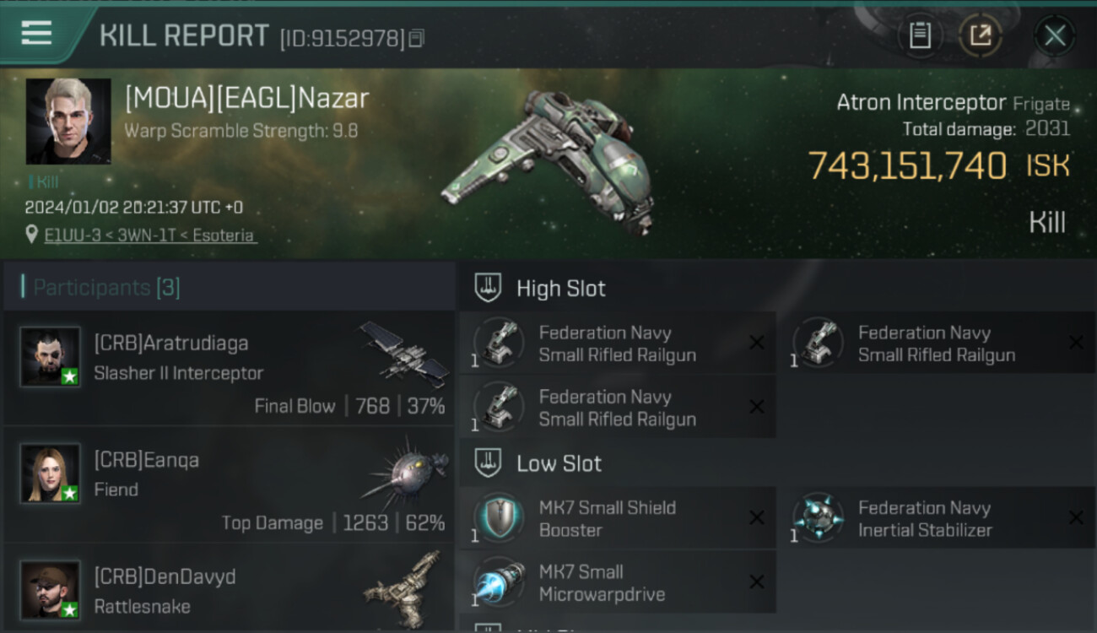Viewport: 1097px width, 633px height.
Task: Copy kill report ID icon
Action: 416,38
